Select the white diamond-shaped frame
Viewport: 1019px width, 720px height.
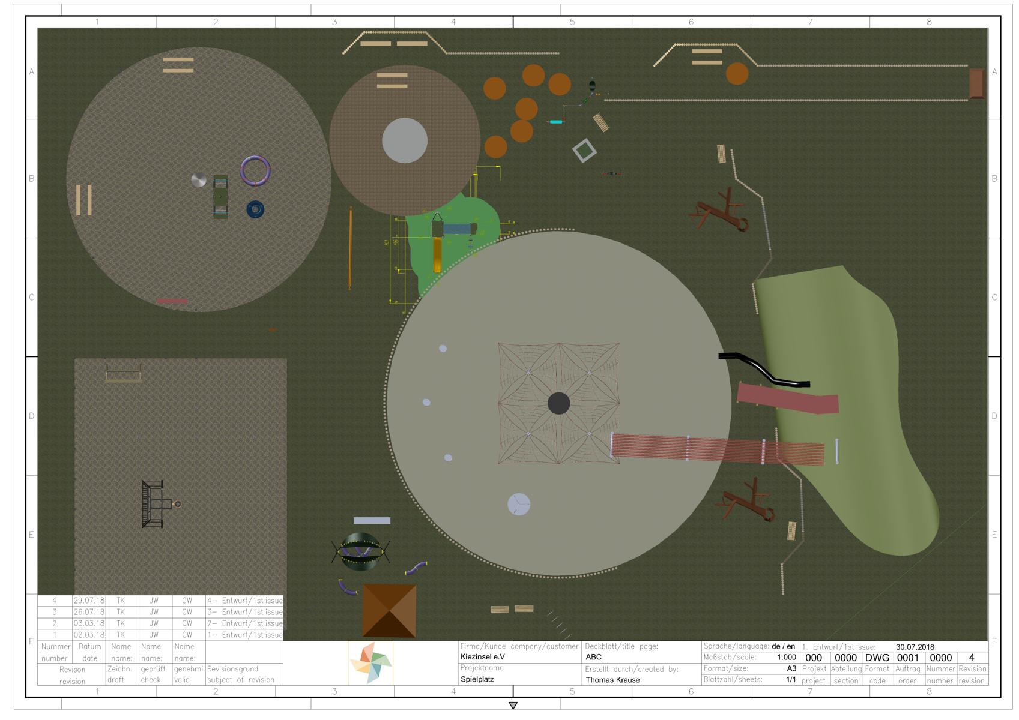coord(584,151)
